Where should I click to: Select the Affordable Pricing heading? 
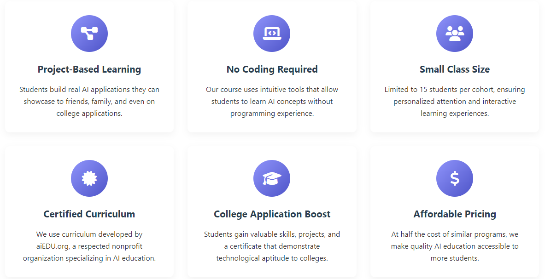point(455,214)
